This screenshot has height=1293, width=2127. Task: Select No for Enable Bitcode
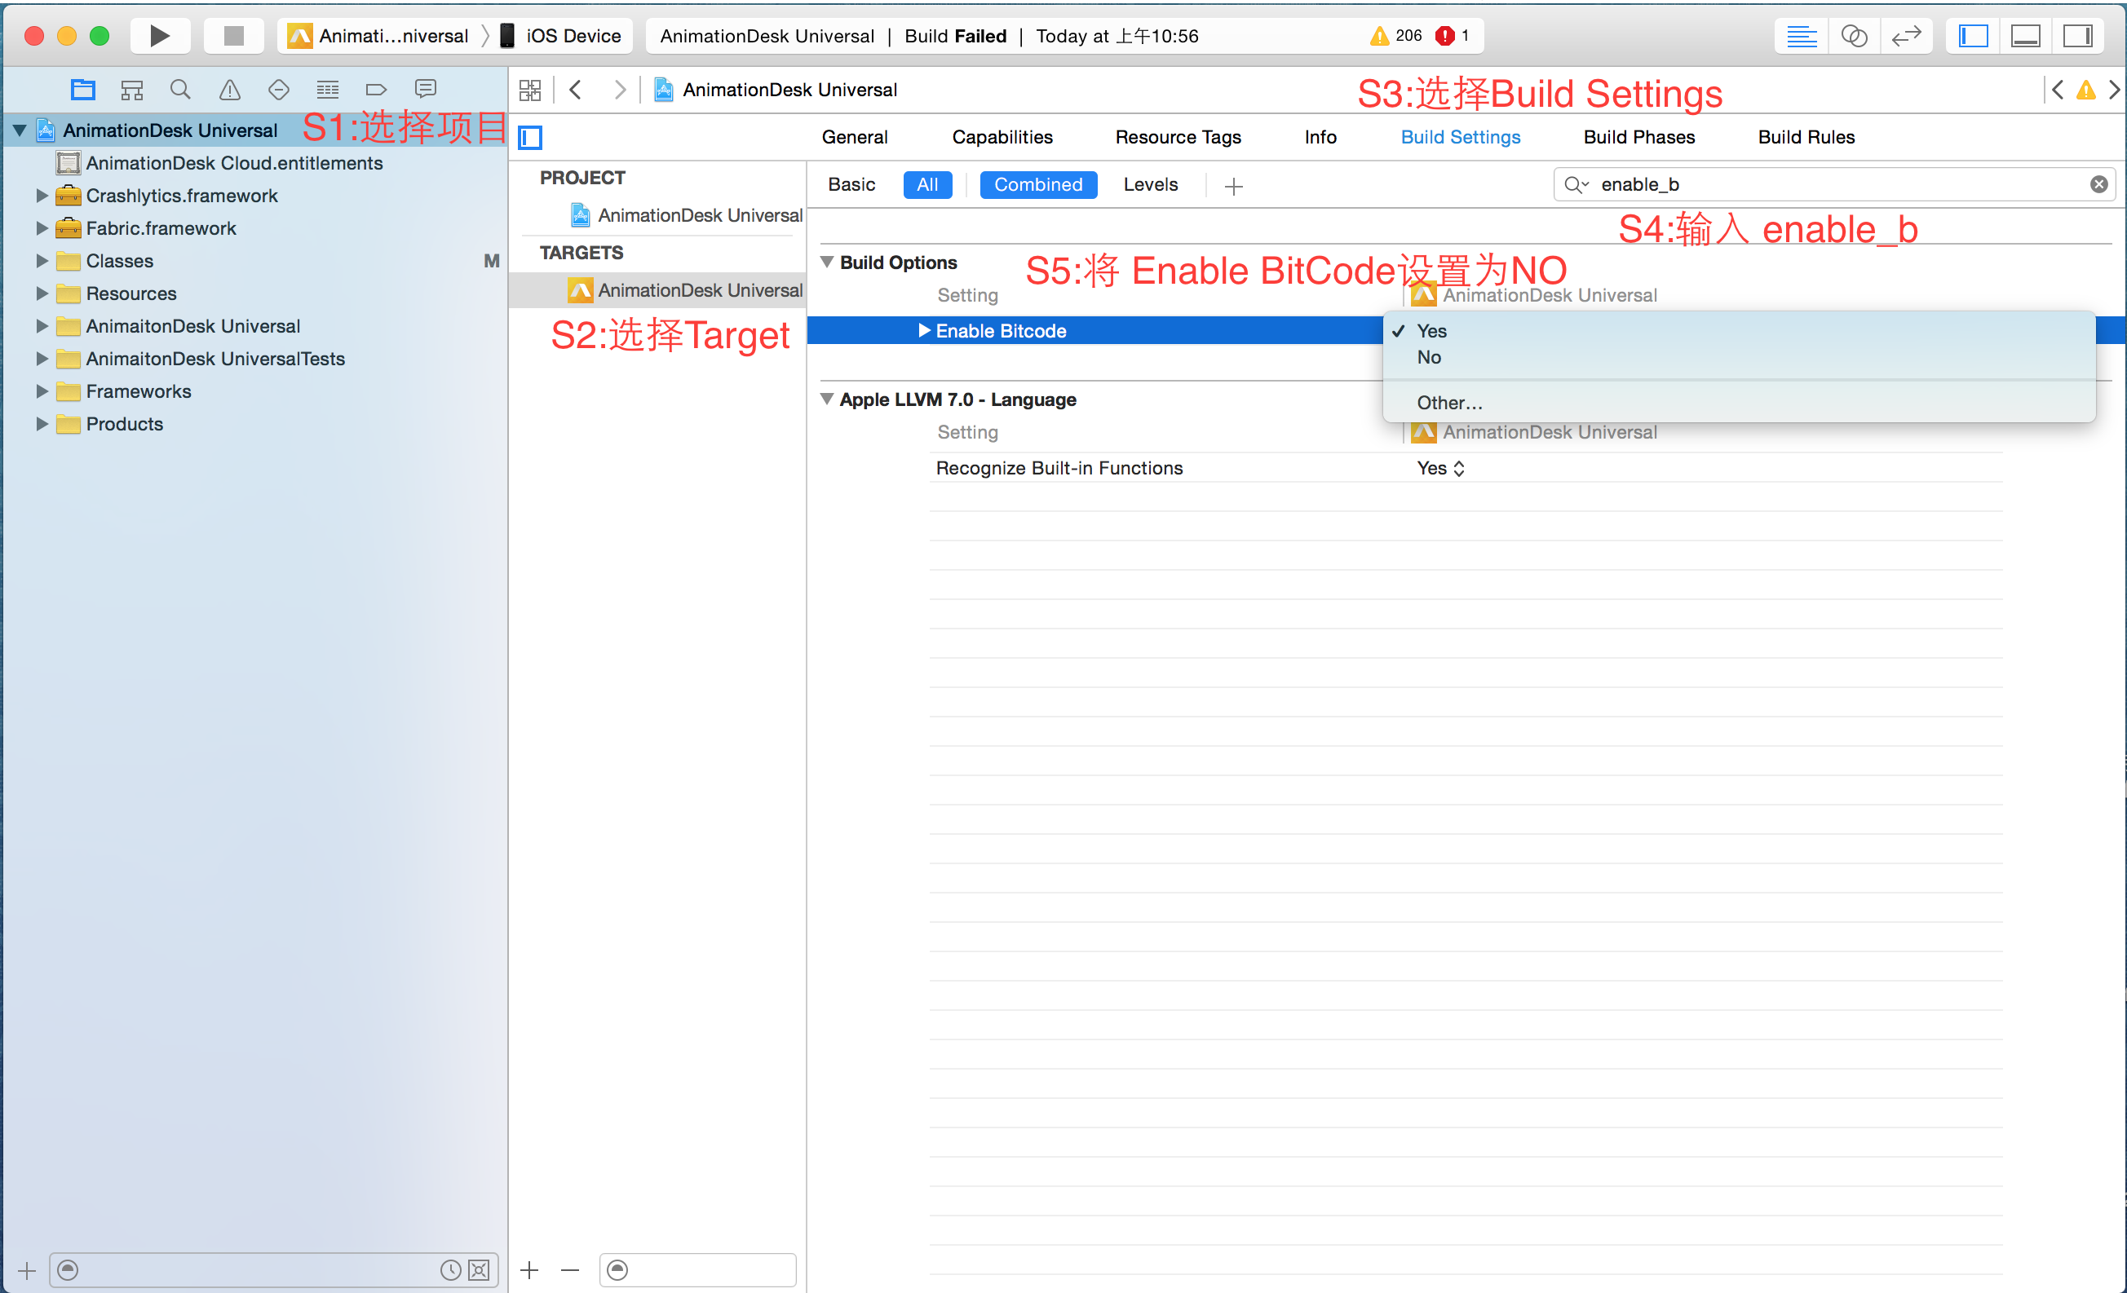[x=1430, y=355]
